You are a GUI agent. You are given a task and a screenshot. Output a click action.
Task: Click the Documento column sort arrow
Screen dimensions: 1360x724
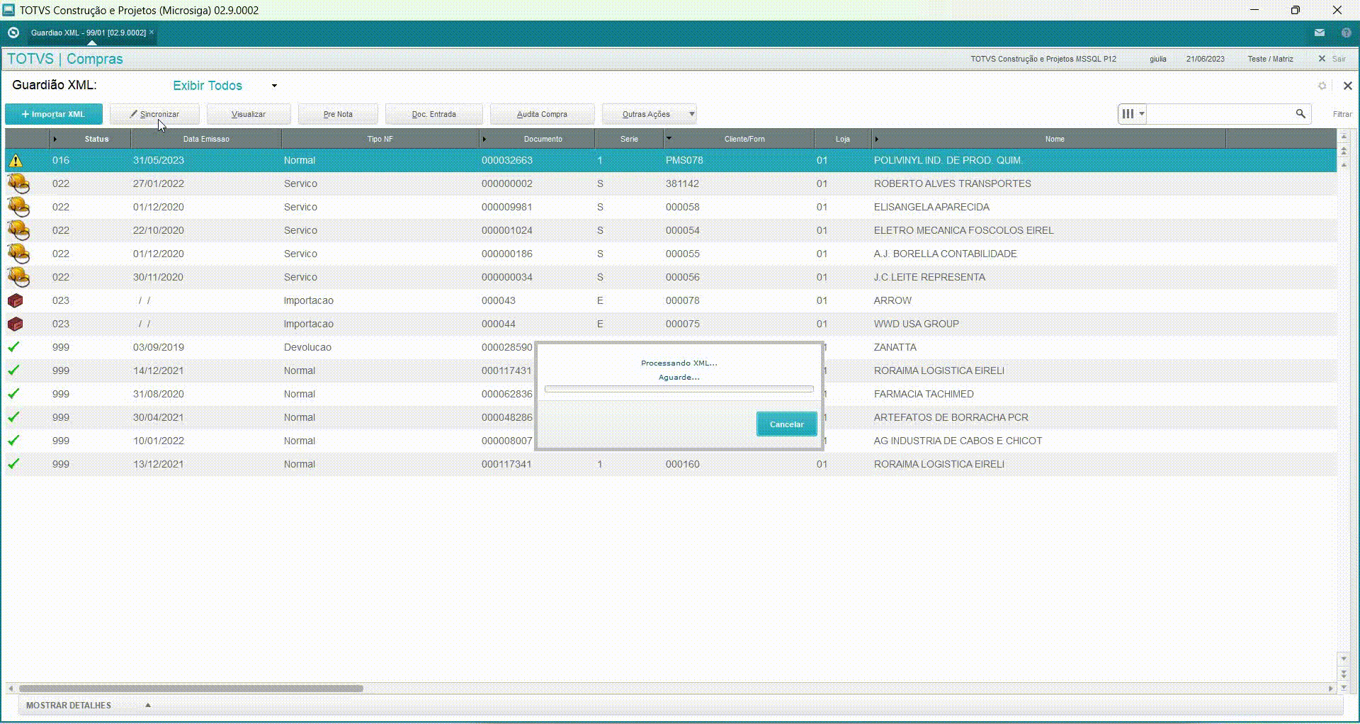[x=484, y=139]
